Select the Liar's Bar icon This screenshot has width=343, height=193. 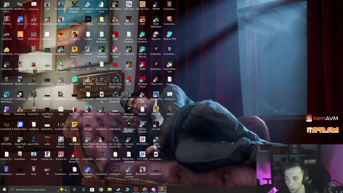156,126
